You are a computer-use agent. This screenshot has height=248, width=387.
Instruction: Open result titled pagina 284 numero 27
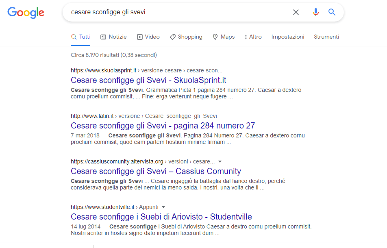pos(163,126)
